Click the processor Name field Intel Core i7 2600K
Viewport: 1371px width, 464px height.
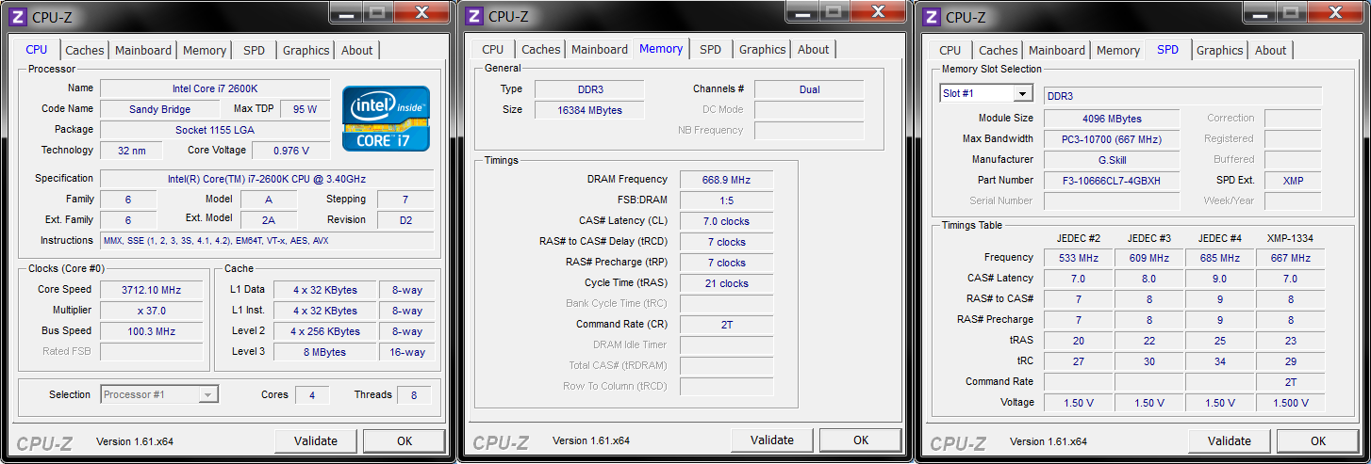point(215,88)
